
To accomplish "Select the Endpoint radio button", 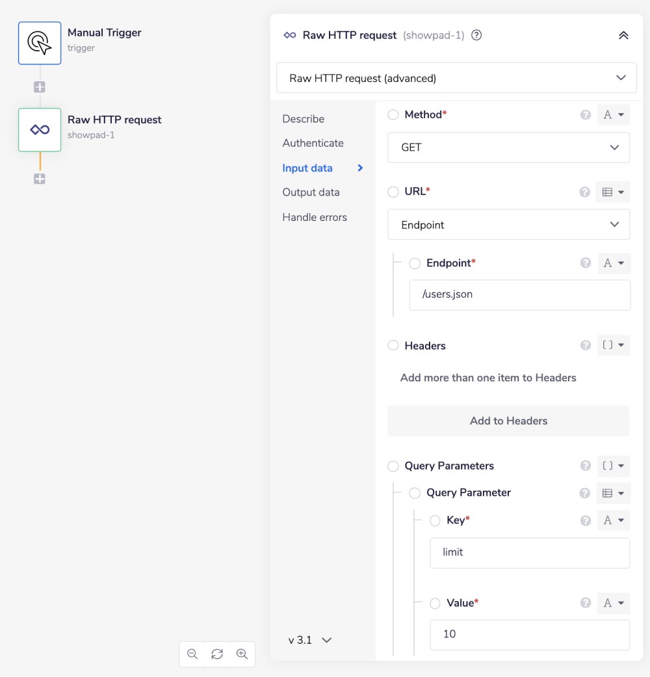I will [415, 263].
